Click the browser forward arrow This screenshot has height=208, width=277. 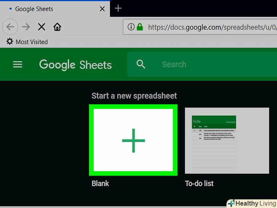click(26, 27)
